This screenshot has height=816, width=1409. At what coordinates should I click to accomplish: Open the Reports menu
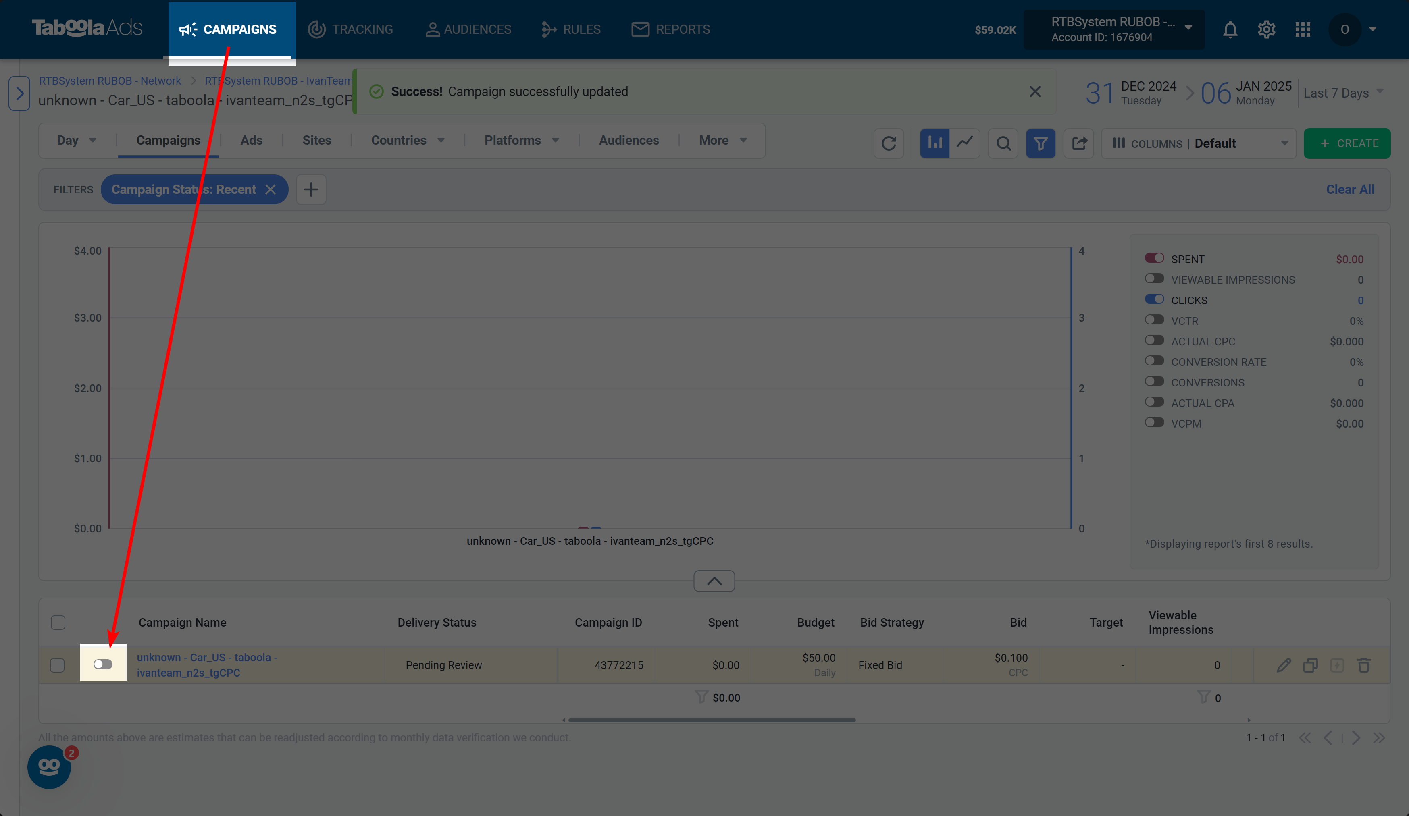pyautogui.click(x=670, y=29)
